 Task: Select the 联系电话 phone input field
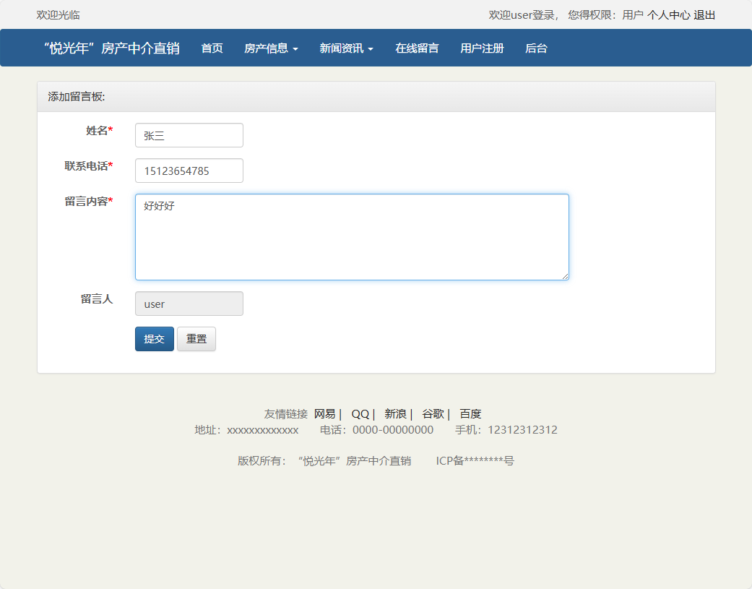click(x=189, y=171)
